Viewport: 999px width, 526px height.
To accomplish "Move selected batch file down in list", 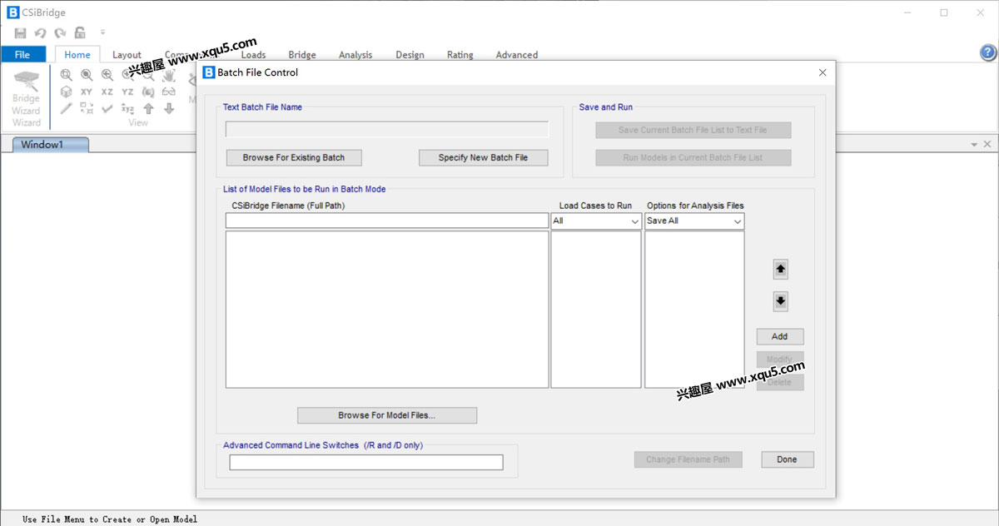I will [x=780, y=301].
